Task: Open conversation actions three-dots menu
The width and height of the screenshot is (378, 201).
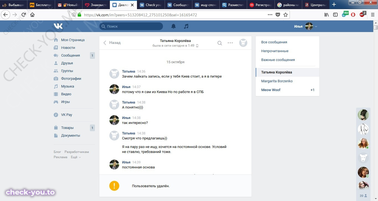Action: pos(230,43)
